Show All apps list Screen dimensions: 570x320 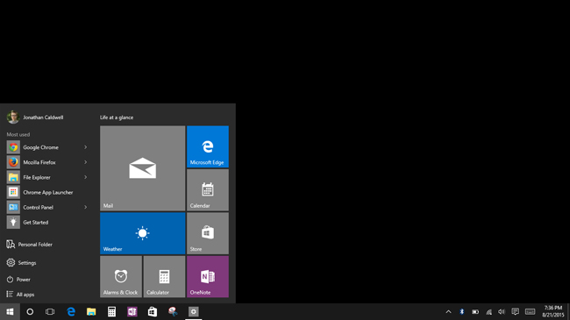(x=20, y=295)
